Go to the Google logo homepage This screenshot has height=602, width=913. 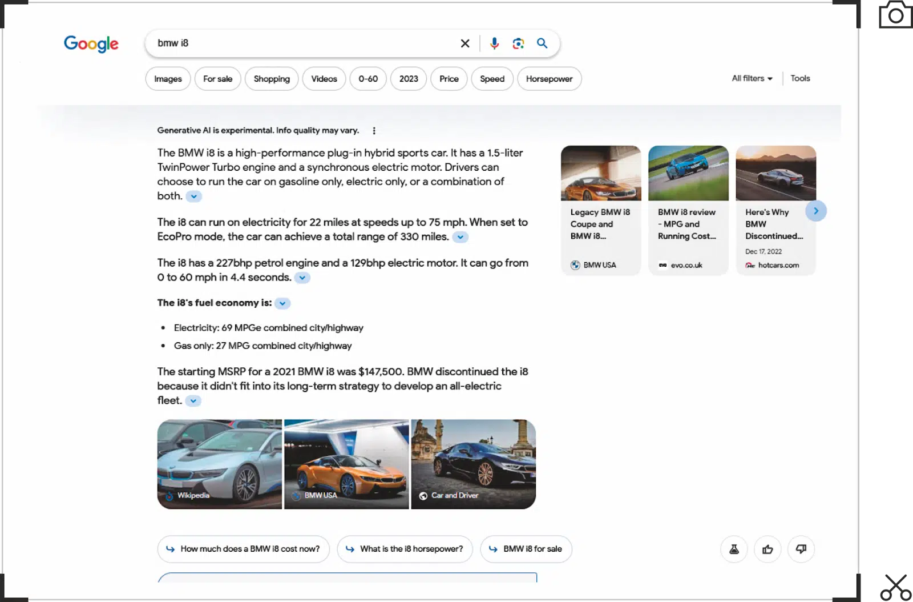pyautogui.click(x=91, y=43)
